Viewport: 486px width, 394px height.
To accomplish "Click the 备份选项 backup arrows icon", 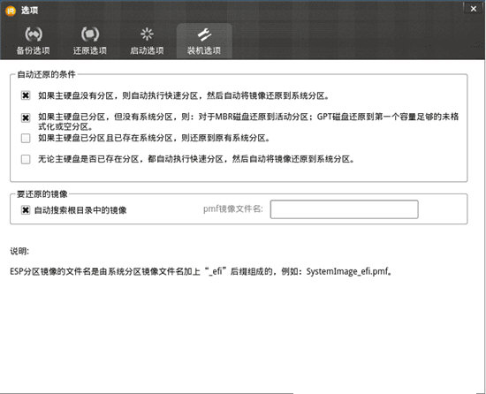I will pos(34,34).
